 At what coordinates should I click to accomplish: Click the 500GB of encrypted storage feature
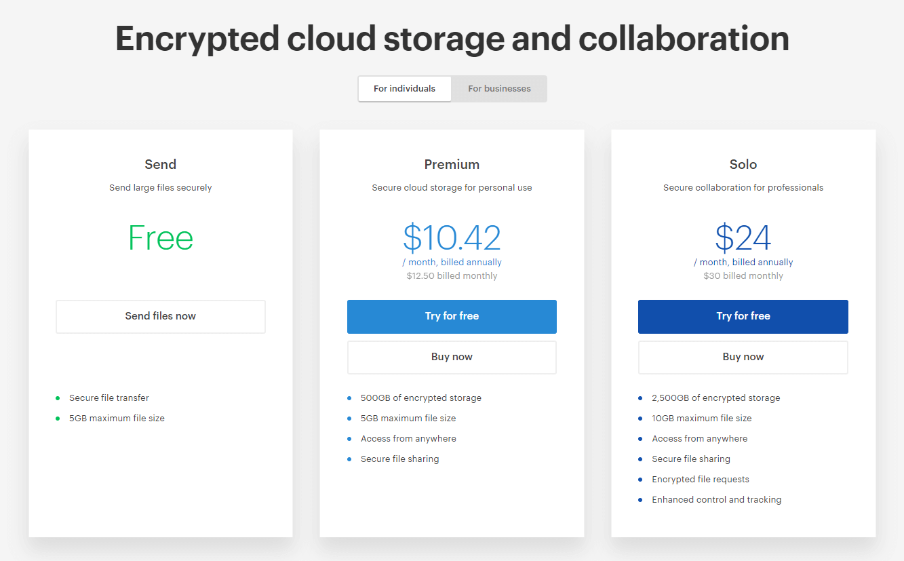tap(420, 398)
